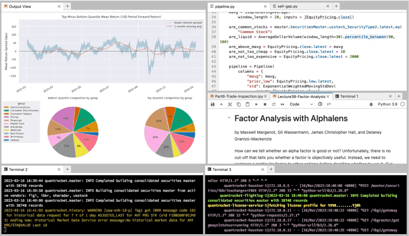Click the "Common Stock" string in code
This screenshot has height=236, width=409.
click(x=255, y=32)
